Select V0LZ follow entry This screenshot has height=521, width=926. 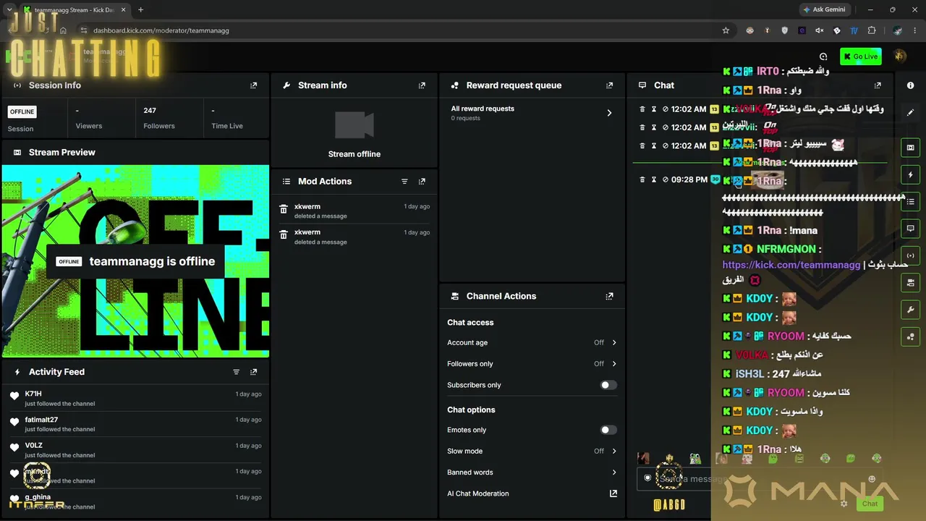click(135, 450)
